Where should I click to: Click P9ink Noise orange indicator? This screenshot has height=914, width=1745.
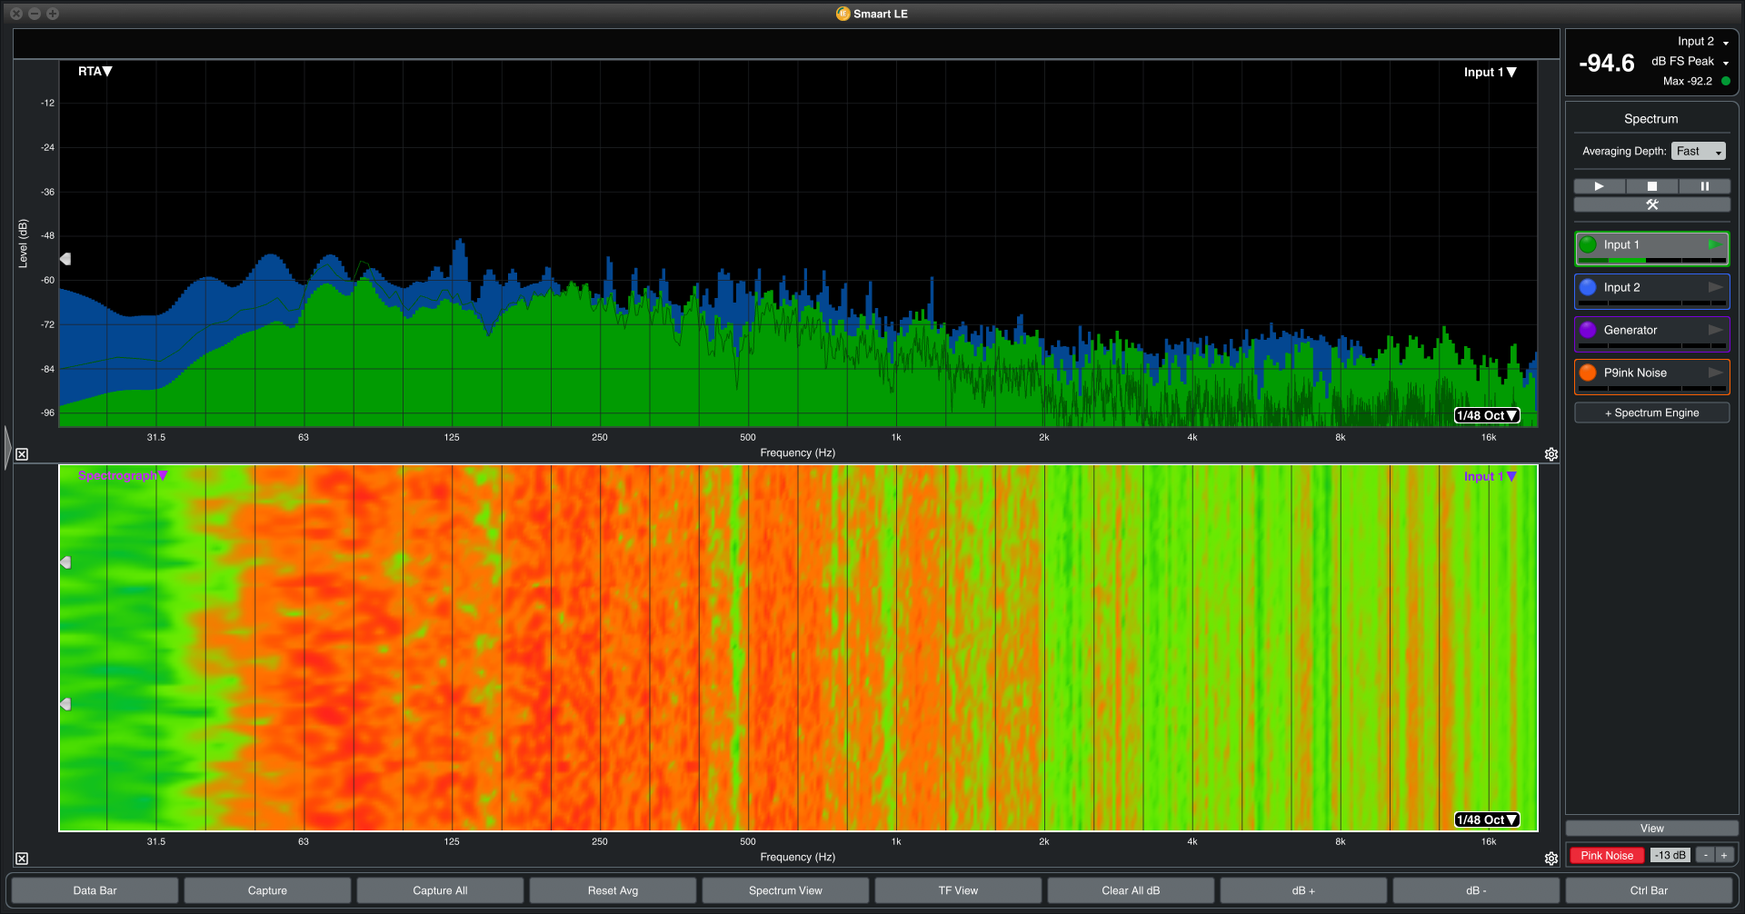coord(1588,373)
